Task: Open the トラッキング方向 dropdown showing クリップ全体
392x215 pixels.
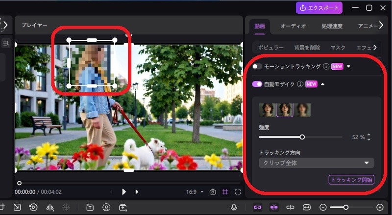Action: pyautogui.click(x=316, y=163)
